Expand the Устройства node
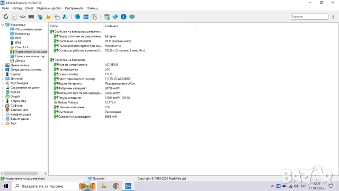This screenshot has height=191, width=339. [x=3, y=101]
